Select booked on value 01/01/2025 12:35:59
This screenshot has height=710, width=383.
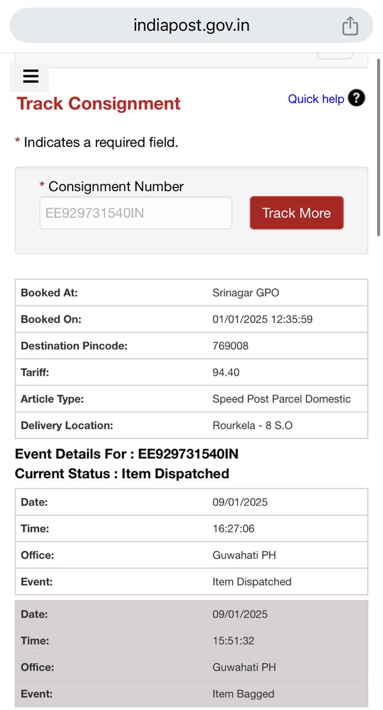pos(262,319)
